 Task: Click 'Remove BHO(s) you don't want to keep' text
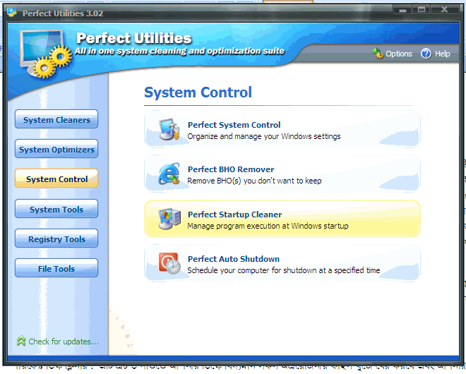(254, 181)
